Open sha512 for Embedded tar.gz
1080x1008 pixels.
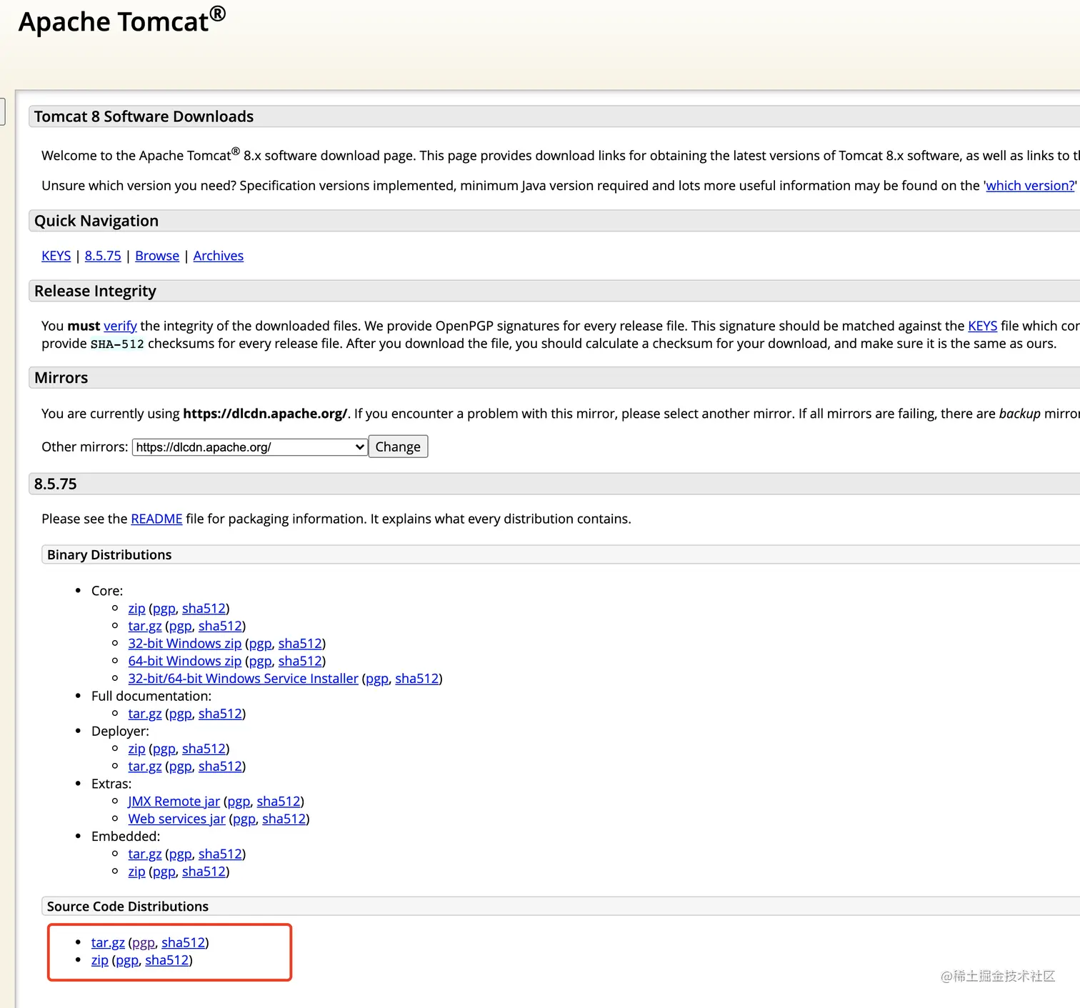220,854
